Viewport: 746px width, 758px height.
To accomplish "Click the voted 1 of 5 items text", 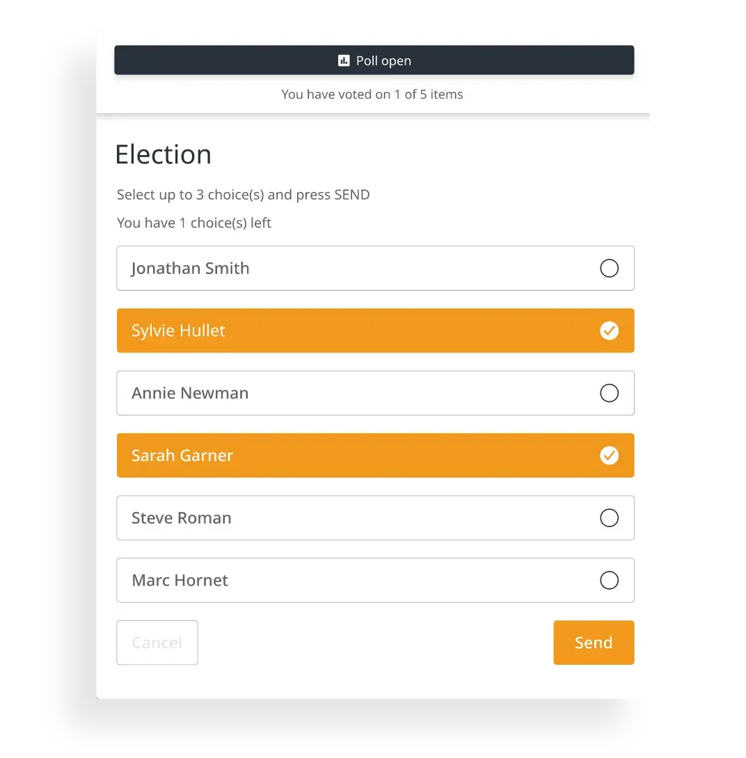I will coord(372,95).
